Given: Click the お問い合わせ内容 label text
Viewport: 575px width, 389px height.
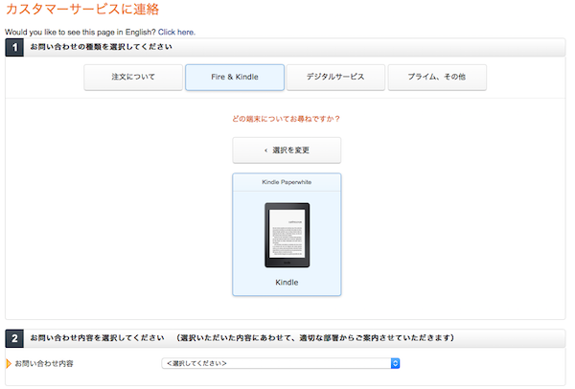Looking at the screenshot, I should [44, 364].
